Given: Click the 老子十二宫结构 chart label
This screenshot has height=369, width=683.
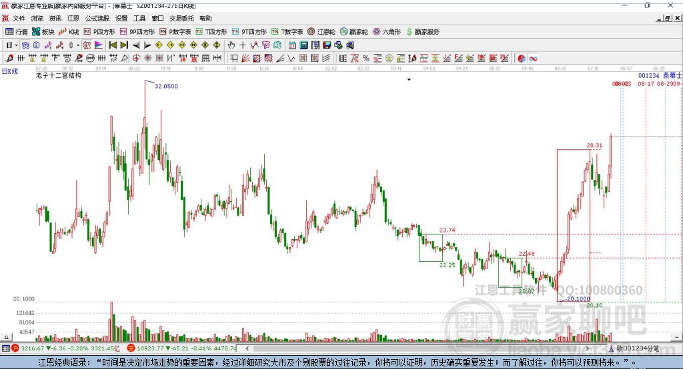Looking at the screenshot, I should point(59,75).
